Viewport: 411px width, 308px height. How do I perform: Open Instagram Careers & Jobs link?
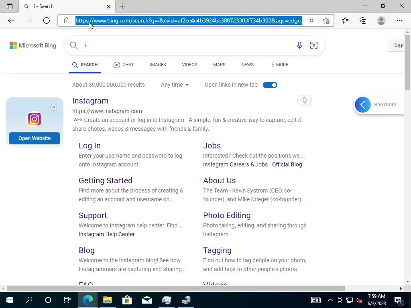tap(235, 164)
